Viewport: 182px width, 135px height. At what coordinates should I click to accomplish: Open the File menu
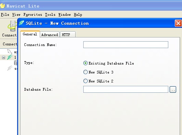click(5, 15)
